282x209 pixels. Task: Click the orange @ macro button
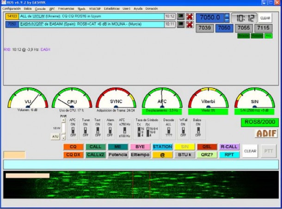click(162, 155)
